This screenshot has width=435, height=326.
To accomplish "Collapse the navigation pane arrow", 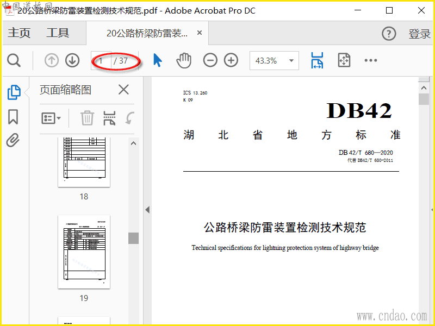I will [147, 210].
